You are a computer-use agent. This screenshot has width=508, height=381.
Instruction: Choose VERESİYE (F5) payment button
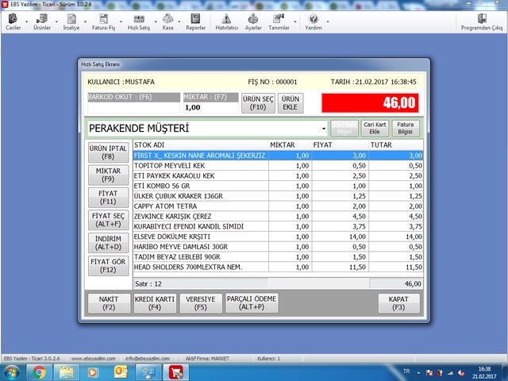click(201, 303)
